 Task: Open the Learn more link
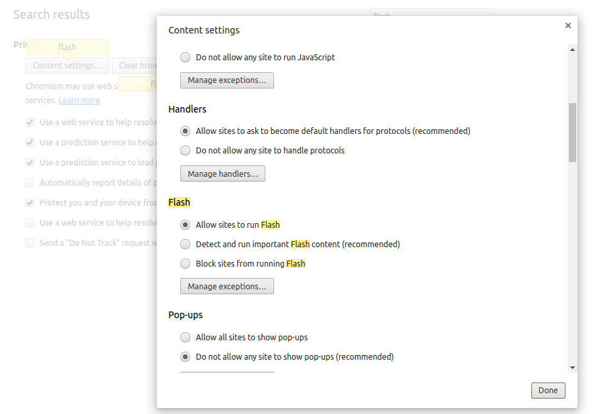coord(79,100)
